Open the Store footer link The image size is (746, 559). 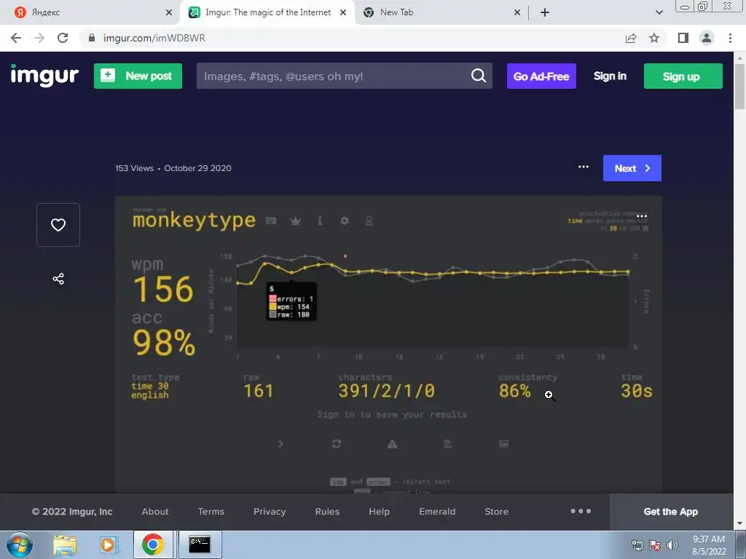(496, 512)
